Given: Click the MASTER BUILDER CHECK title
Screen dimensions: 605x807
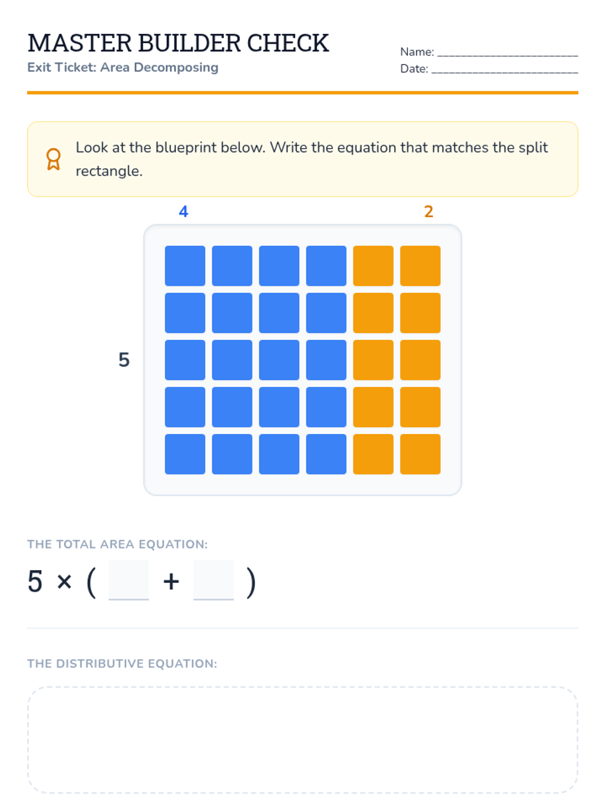Looking at the screenshot, I should (x=178, y=43).
